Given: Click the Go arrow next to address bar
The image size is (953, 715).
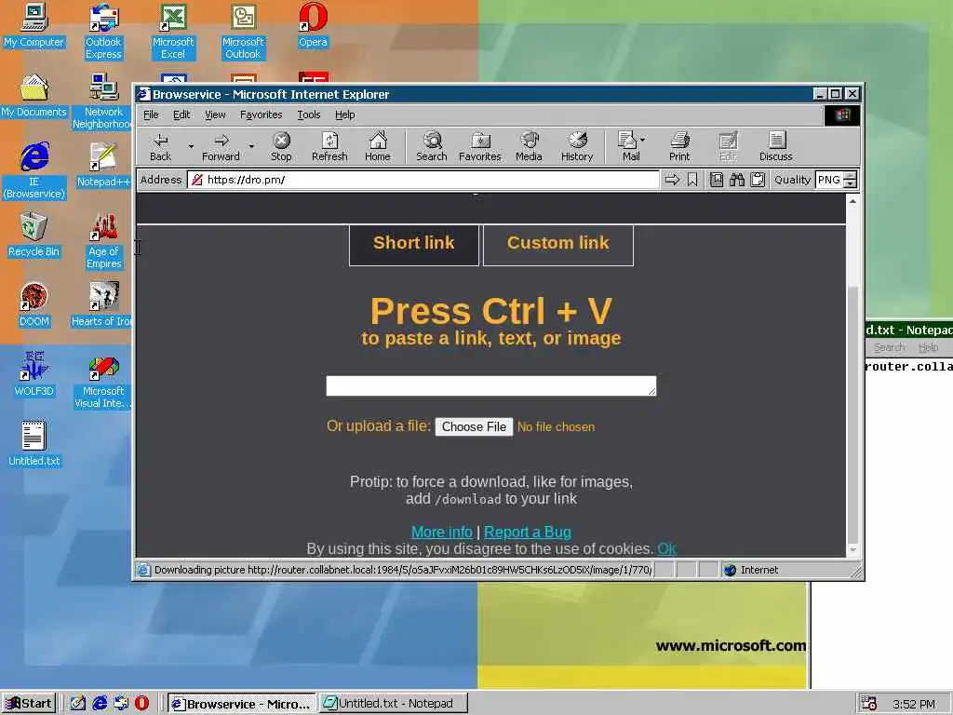Looking at the screenshot, I should pyautogui.click(x=672, y=180).
